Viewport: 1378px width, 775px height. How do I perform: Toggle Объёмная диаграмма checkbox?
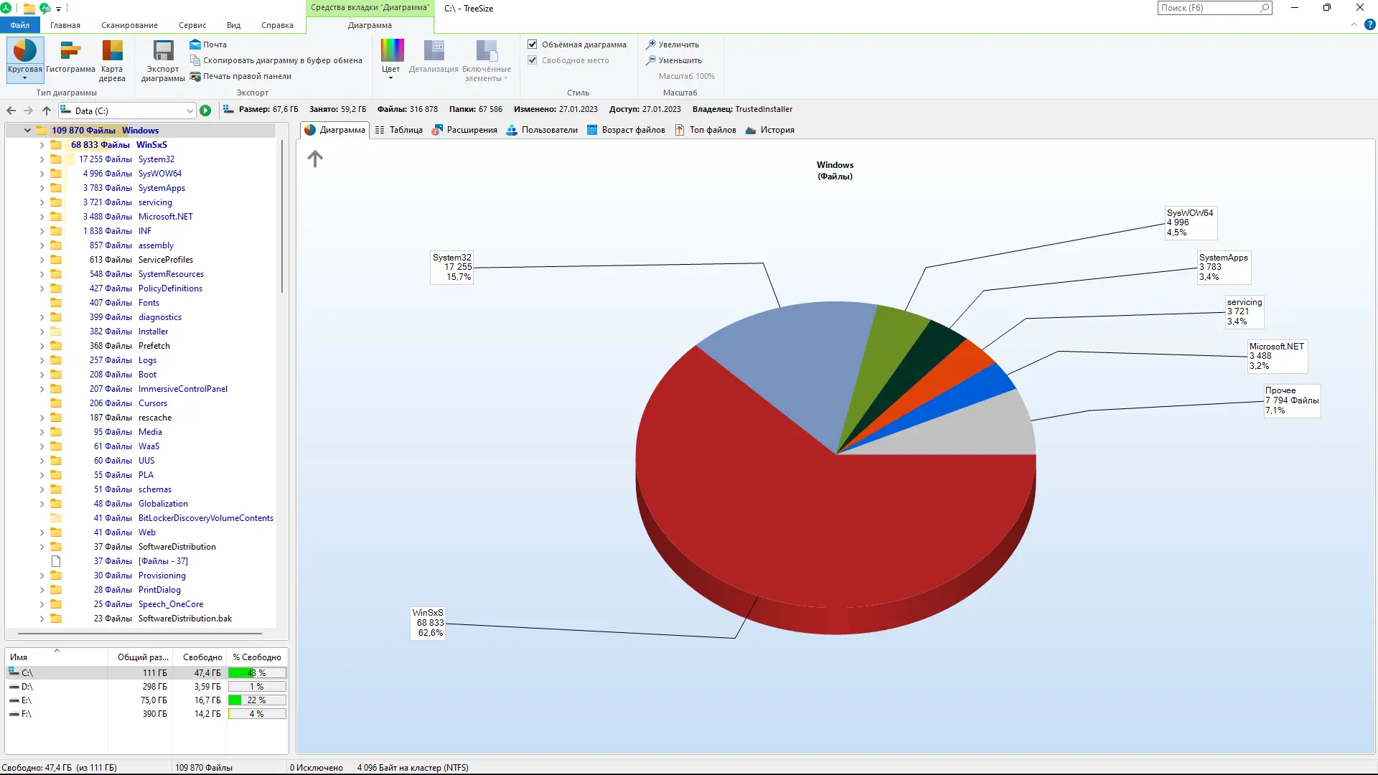tap(533, 44)
